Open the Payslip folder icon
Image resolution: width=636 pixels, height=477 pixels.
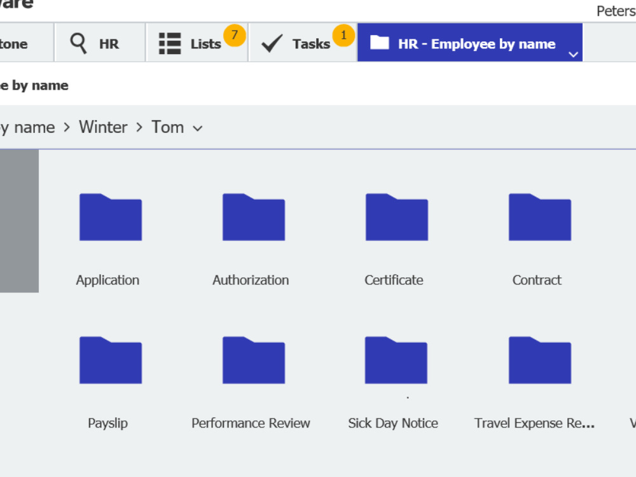click(110, 360)
